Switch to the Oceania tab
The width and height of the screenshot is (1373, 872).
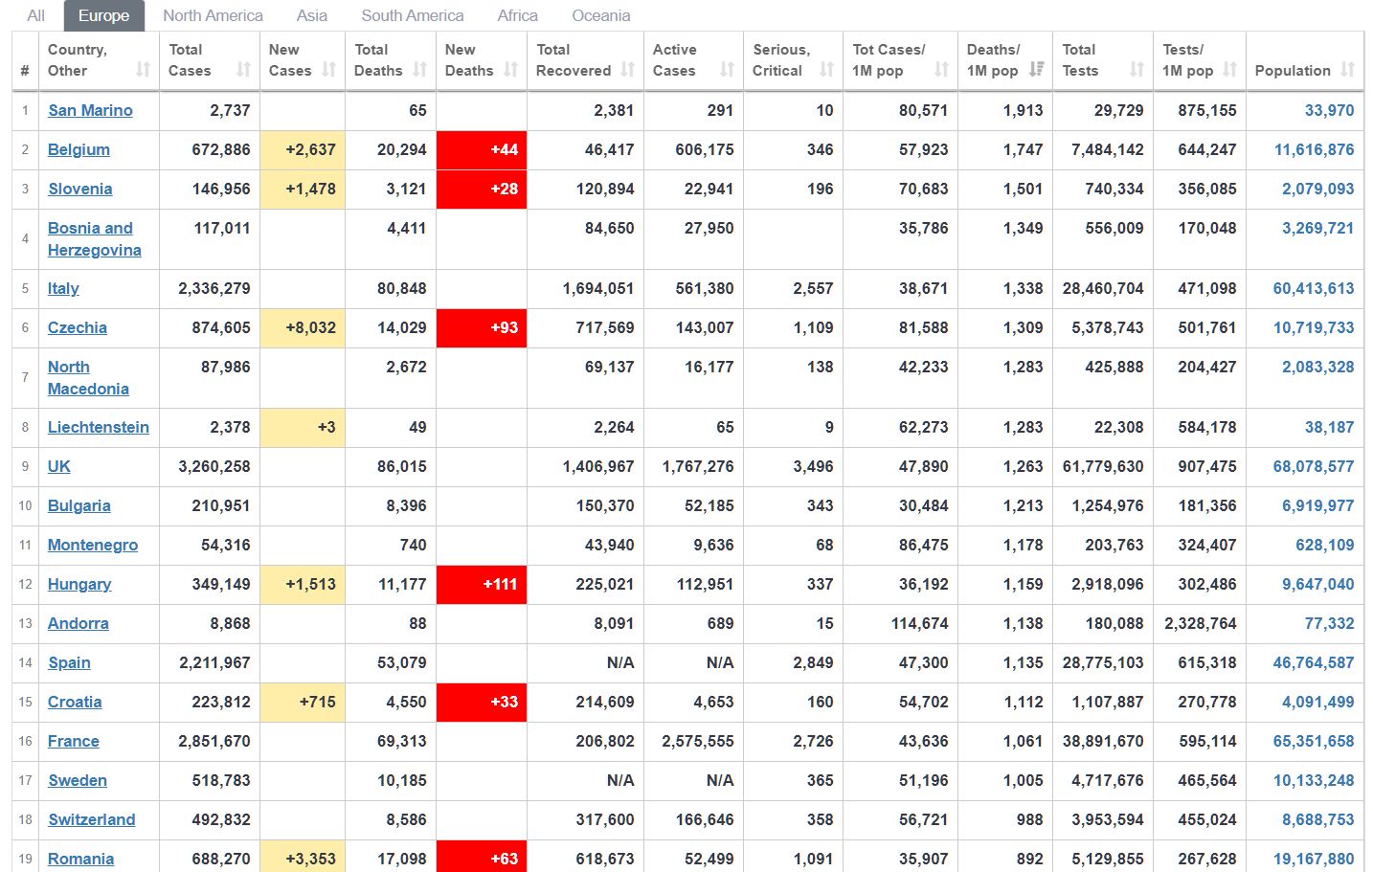click(600, 15)
